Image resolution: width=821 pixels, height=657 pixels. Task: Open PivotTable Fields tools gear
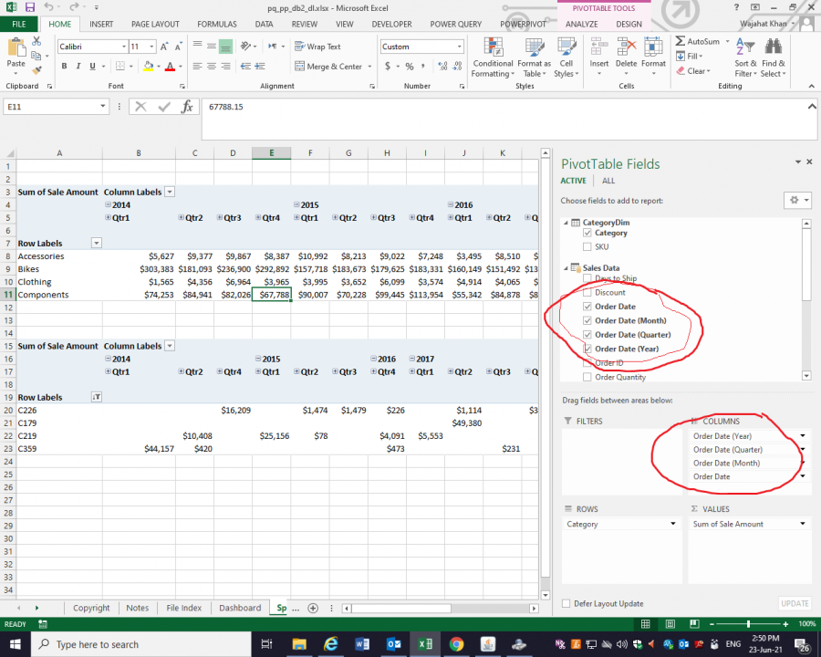pyautogui.click(x=798, y=200)
